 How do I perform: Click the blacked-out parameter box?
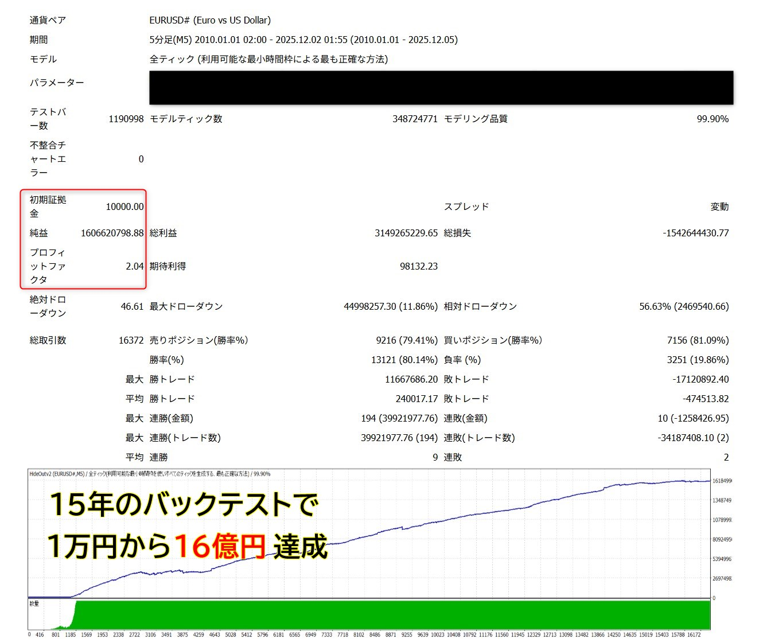click(441, 88)
